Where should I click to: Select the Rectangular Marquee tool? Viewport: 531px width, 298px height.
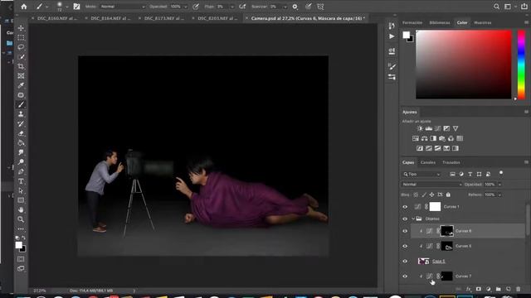coord(21,37)
